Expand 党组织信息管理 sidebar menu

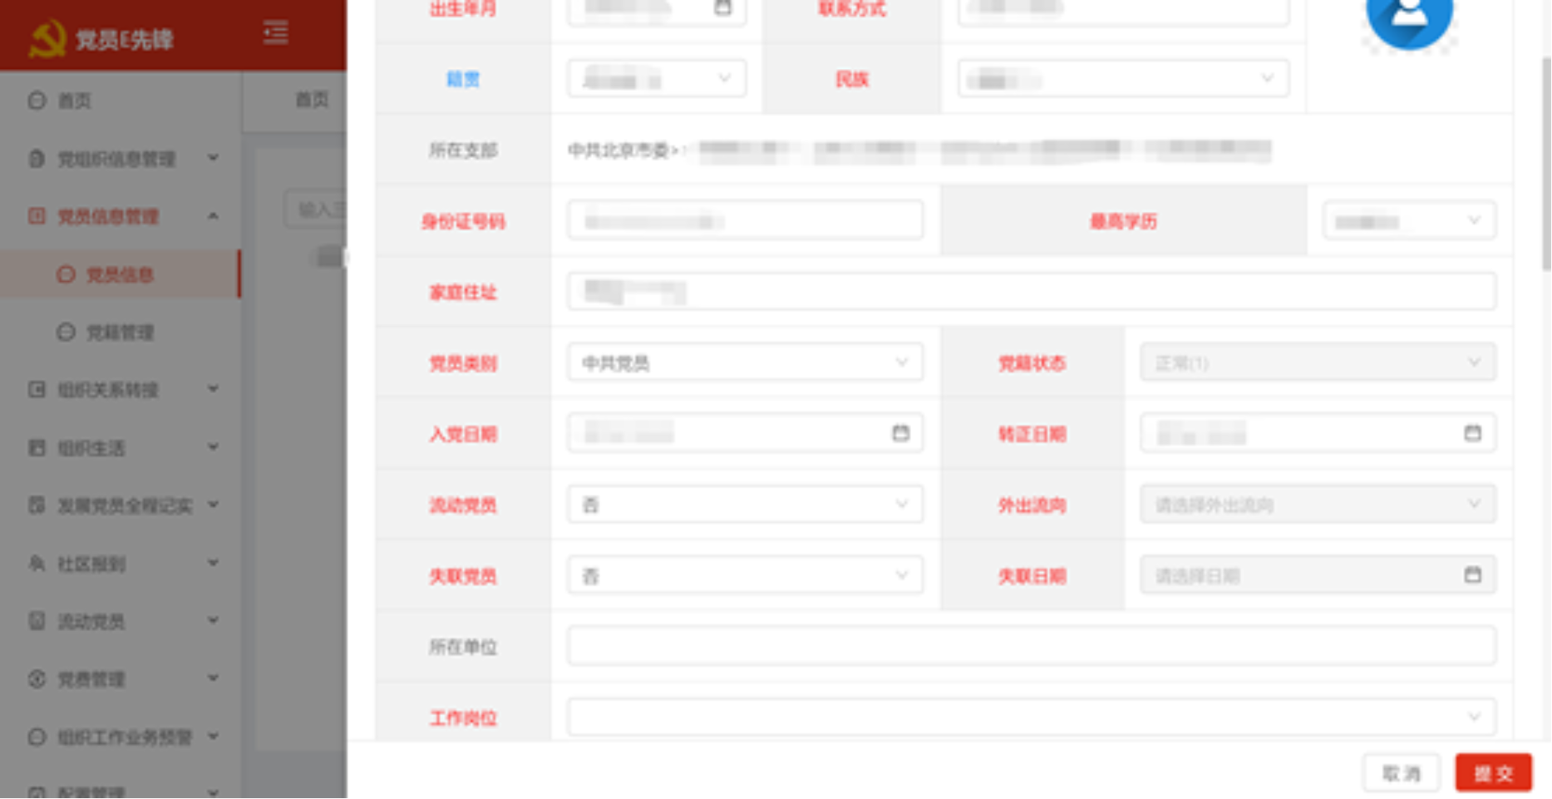pyautogui.click(x=116, y=159)
